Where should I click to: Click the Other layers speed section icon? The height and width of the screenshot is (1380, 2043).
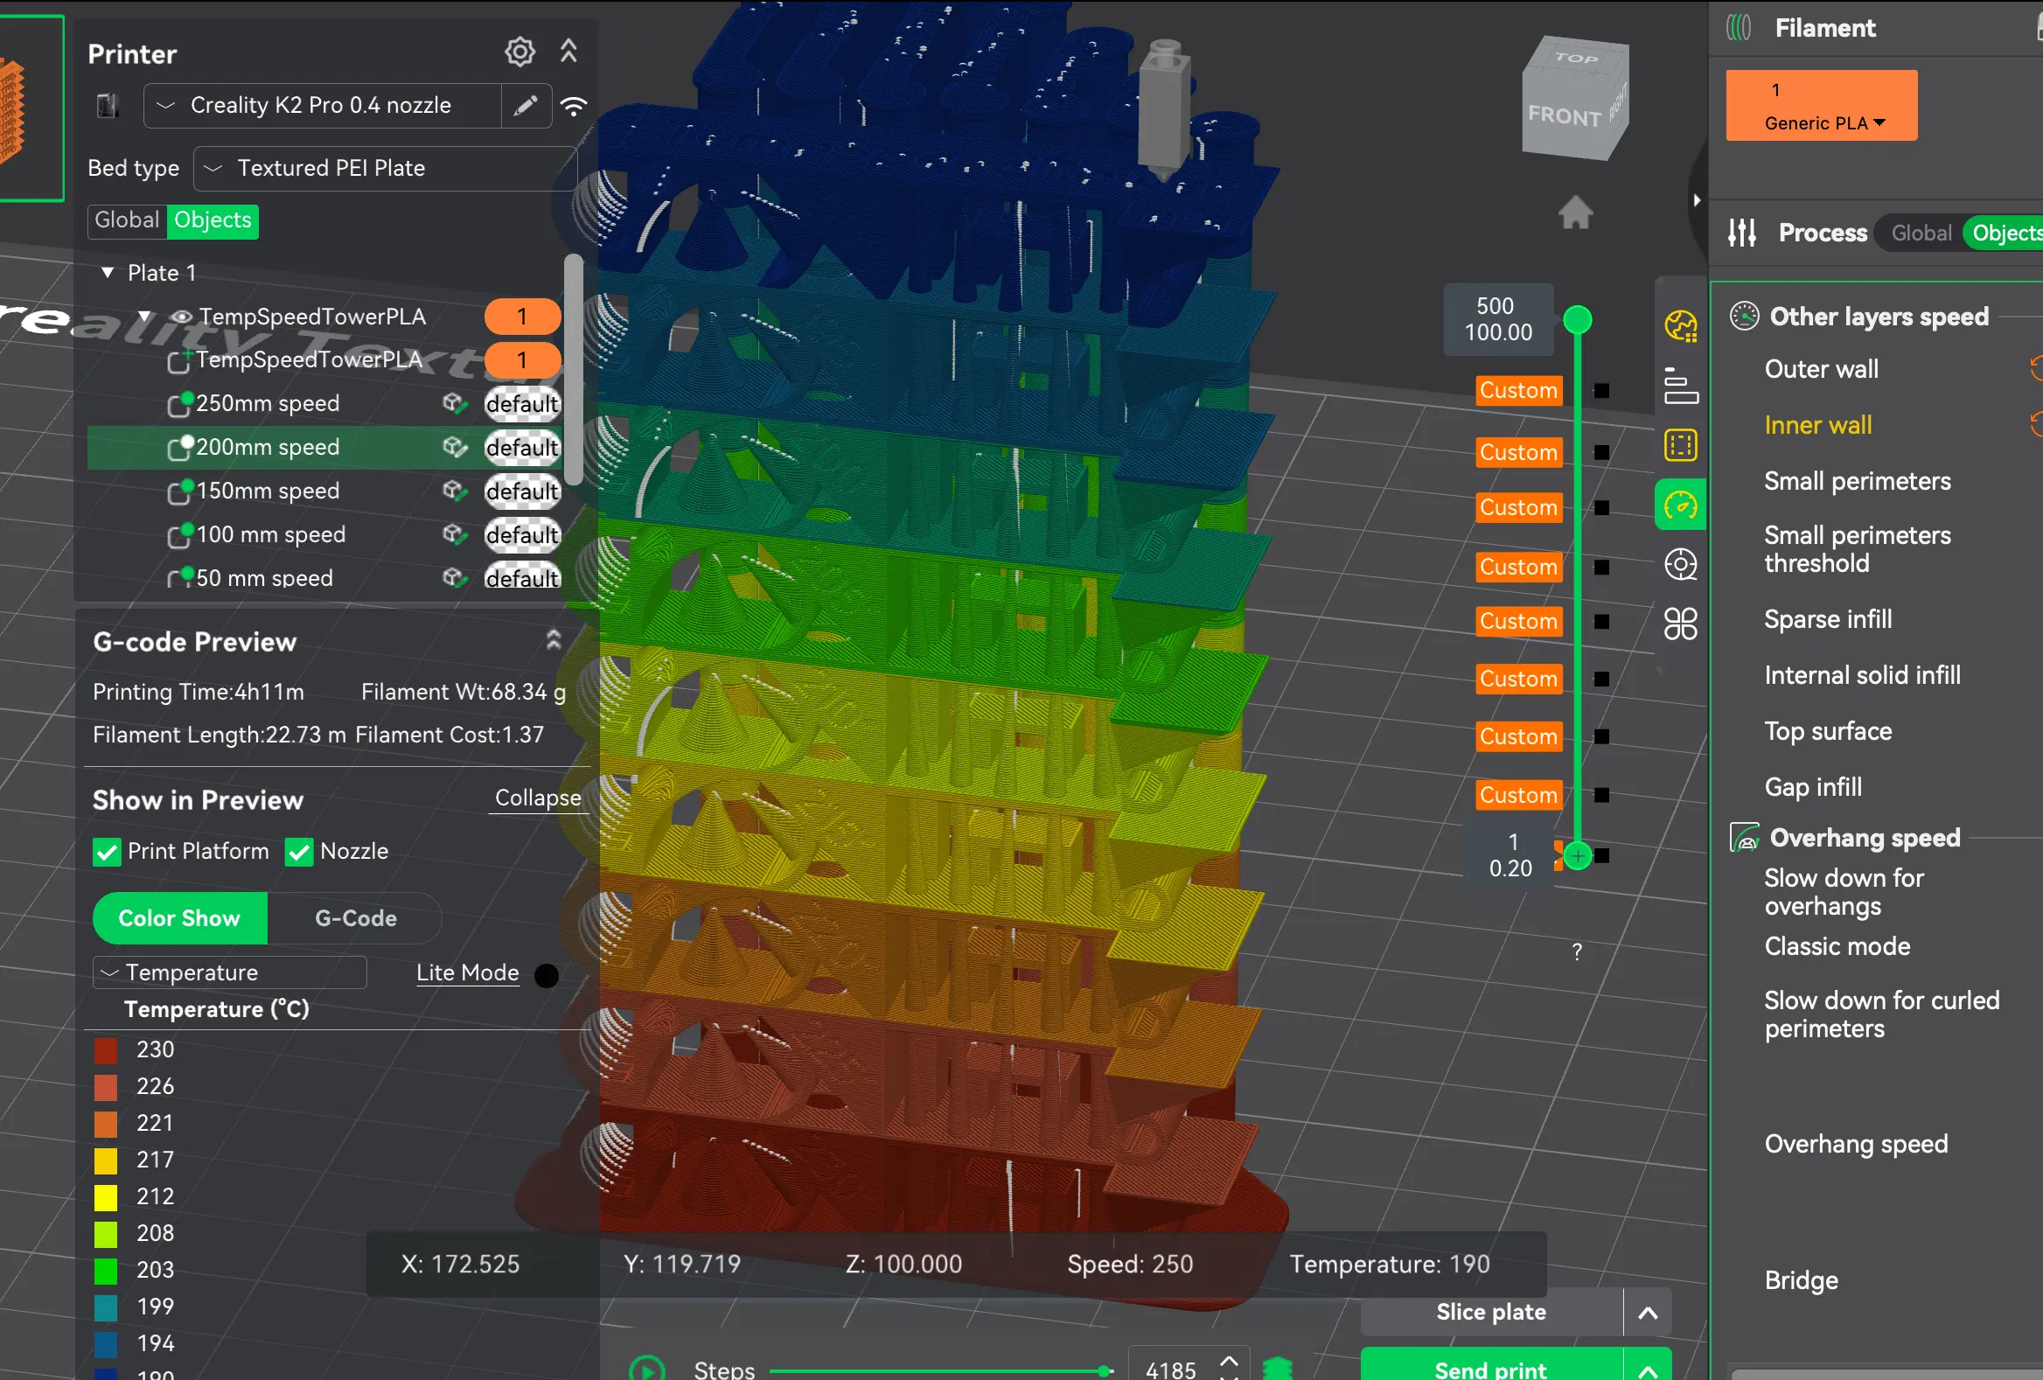(1744, 316)
